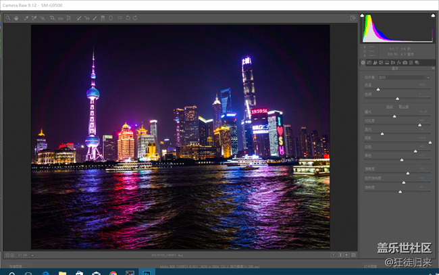Screen dimensions: 439x275
Task: Switch to the Tone Curve panel tab
Action: coord(369,63)
